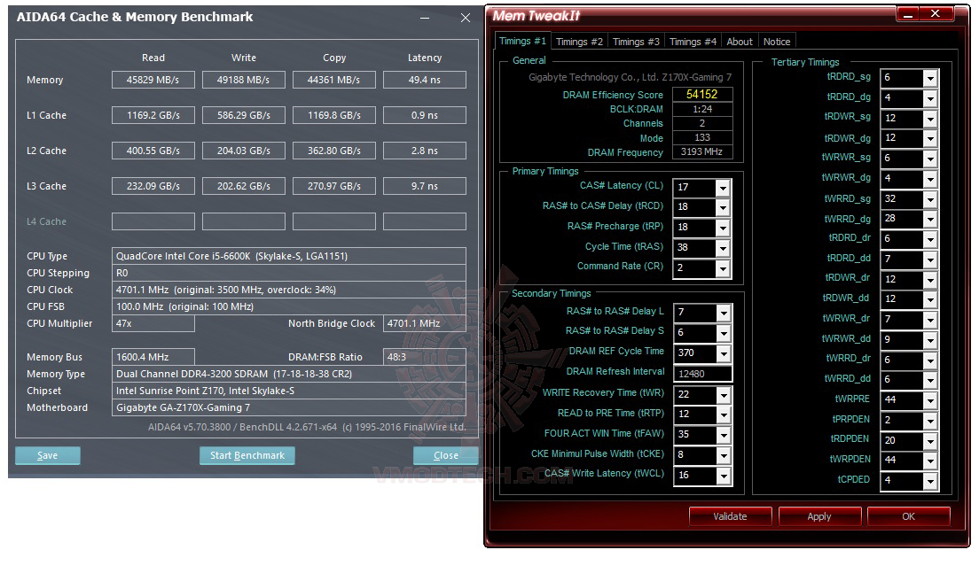Minimize the Mem TweakIt window

click(908, 13)
